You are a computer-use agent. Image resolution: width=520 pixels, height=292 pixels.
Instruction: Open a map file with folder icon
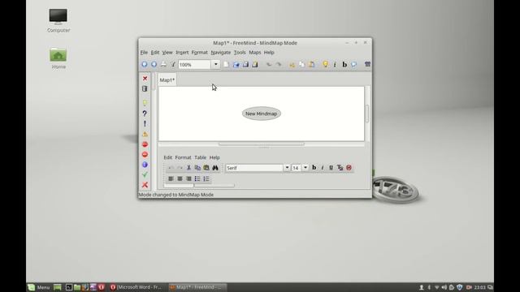click(236, 64)
